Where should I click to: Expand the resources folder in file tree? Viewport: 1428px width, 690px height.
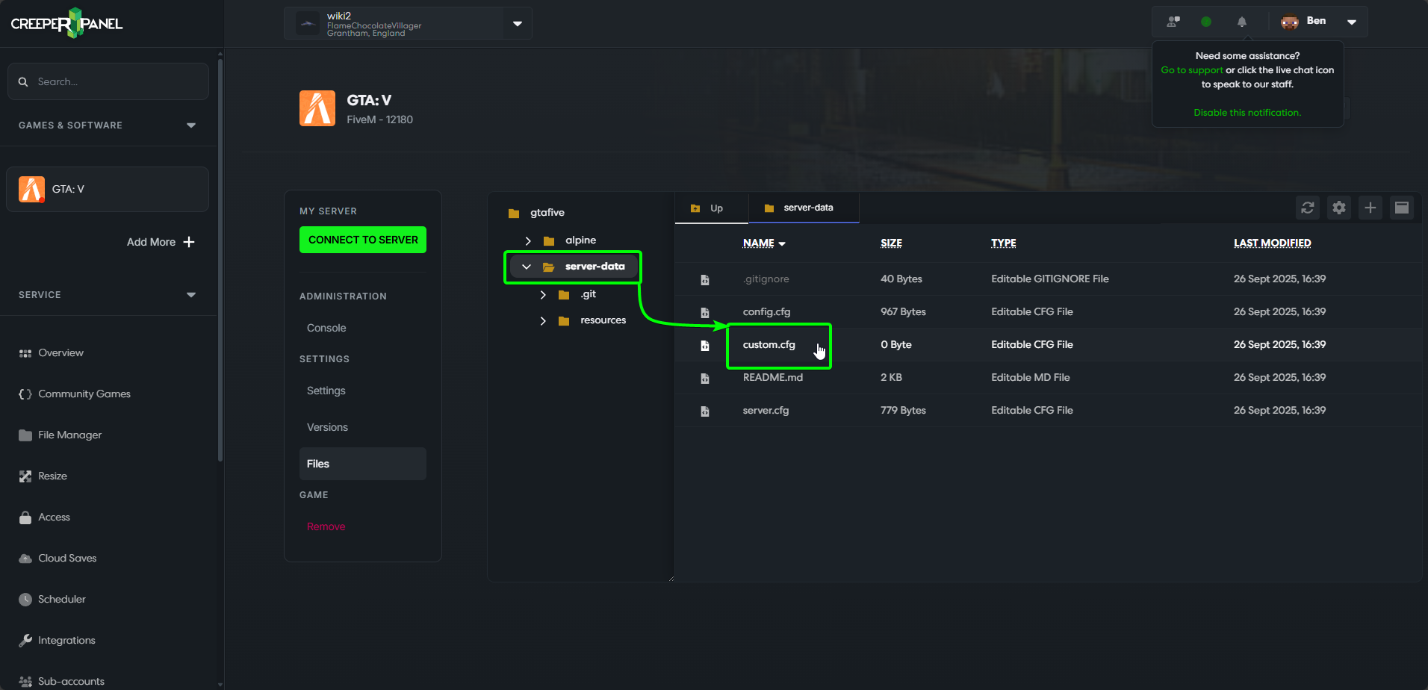(543, 320)
